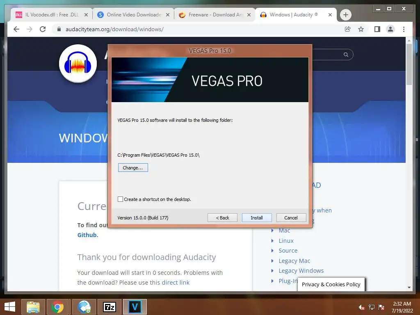
Task: Open the Mac download link
Action: pos(284,231)
